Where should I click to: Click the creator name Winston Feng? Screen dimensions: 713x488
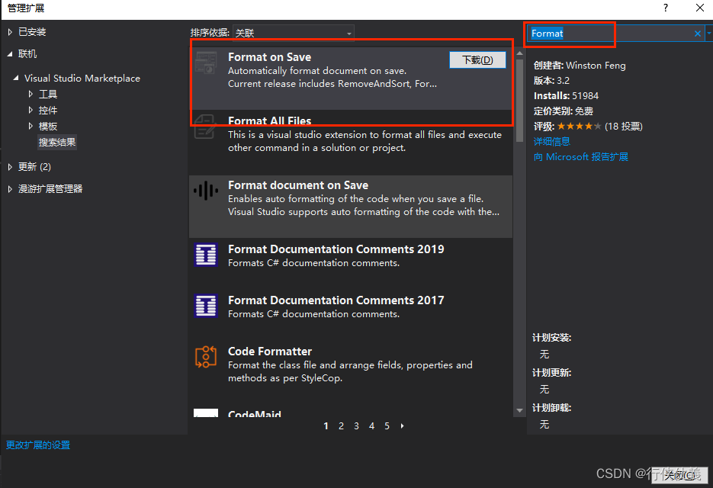[596, 66]
